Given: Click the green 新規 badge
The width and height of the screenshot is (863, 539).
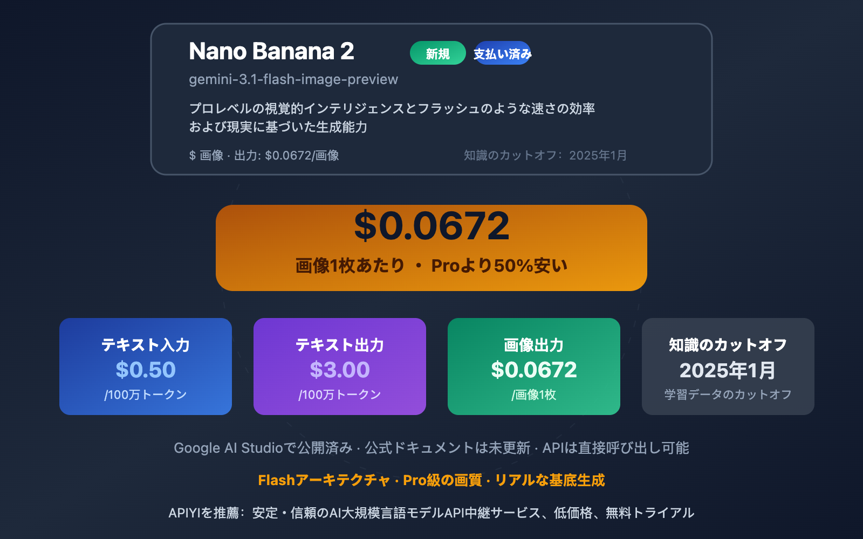Looking at the screenshot, I should coord(437,53).
